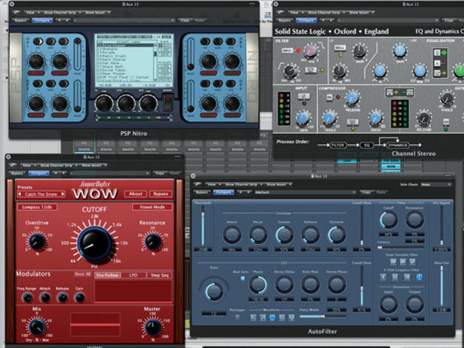Image resolution: width=464 pixels, height=348 pixels.
Task: Click the AutoFilter envelope Sustain knob
Action: pos(284,235)
